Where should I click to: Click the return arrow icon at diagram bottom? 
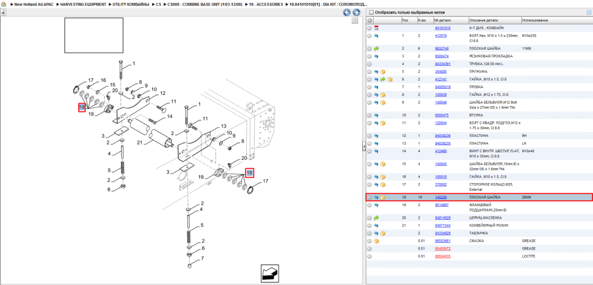[x=270, y=273]
